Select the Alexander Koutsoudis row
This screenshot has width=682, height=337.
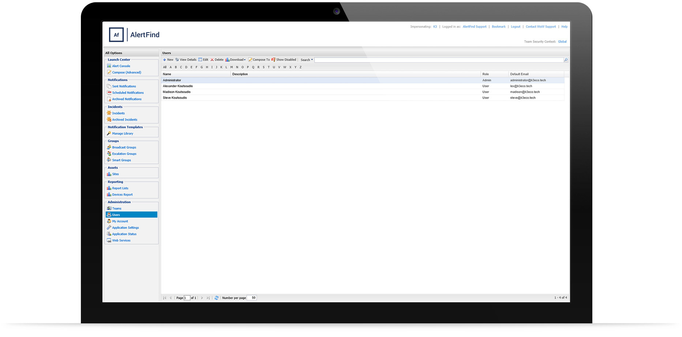(x=363, y=86)
